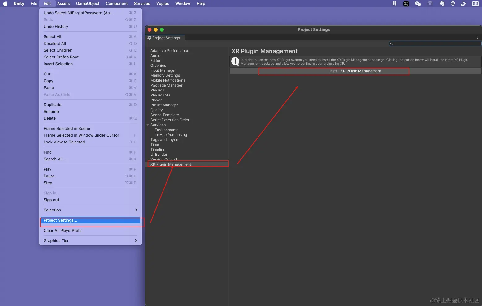Choose Lock View to Selected
482x306 pixels.
90,142
